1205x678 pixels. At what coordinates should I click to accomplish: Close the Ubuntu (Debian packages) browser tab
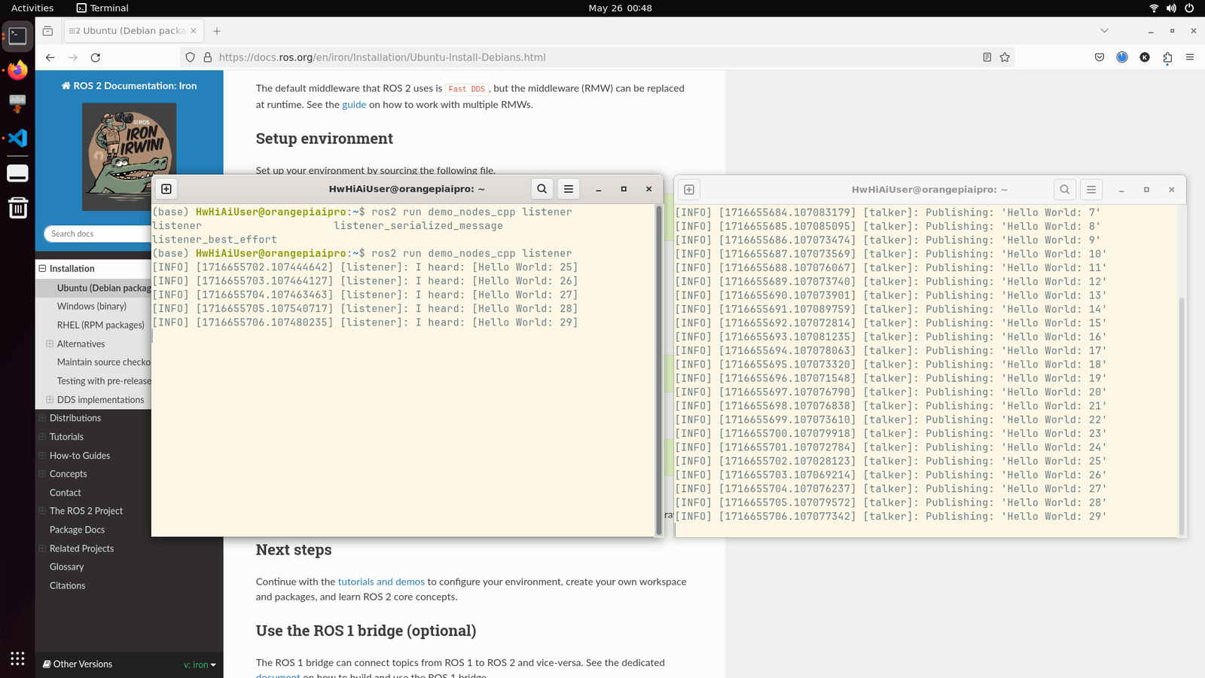(x=194, y=31)
